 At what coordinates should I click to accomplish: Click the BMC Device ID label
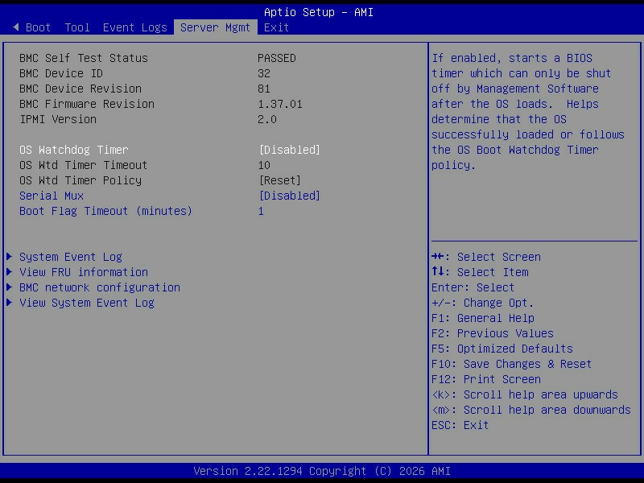[x=61, y=73]
